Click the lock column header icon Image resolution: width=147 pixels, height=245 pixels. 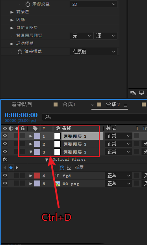click(x=23, y=129)
